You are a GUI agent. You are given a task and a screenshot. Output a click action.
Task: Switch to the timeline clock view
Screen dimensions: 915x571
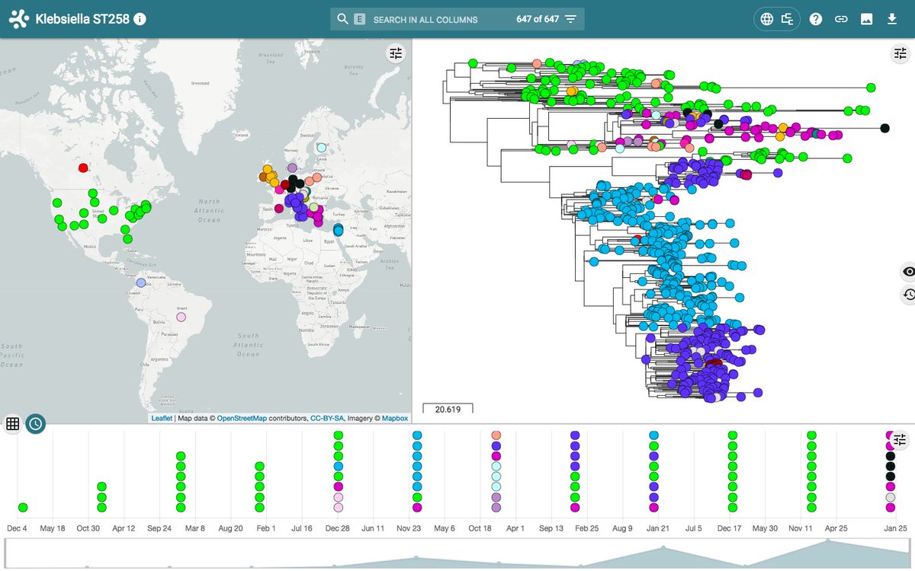tap(35, 424)
